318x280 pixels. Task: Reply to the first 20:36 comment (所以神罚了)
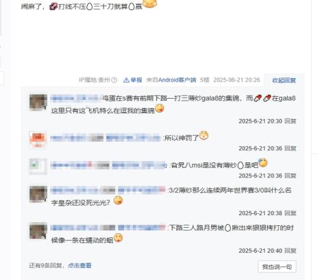(x=290, y=148)
